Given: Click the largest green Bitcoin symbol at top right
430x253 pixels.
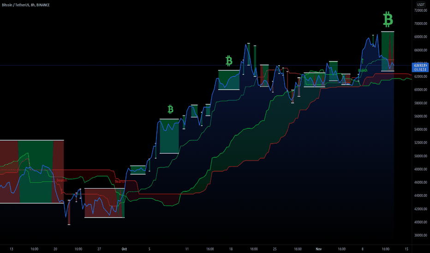Looking at the screenshot, I should point(388,19).
